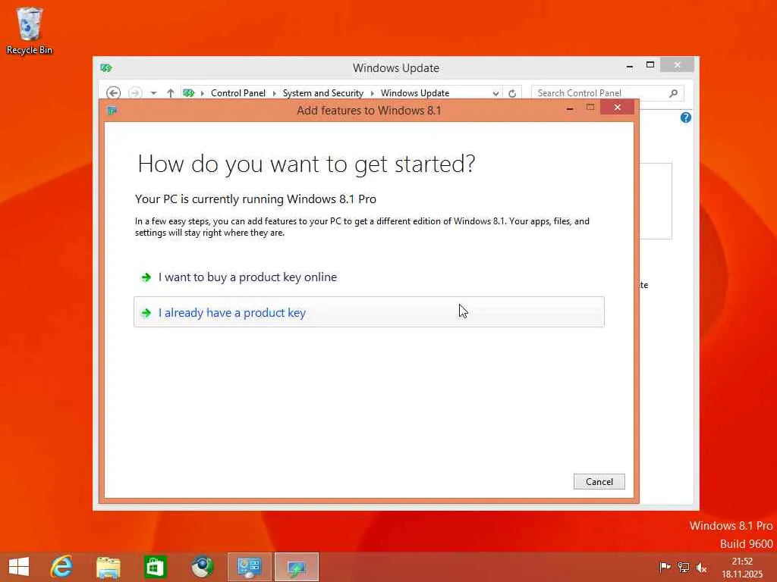Open recent locations dropdown next to forward arrow
Viewport: 777px width, 582px height.
coord(153,93)
